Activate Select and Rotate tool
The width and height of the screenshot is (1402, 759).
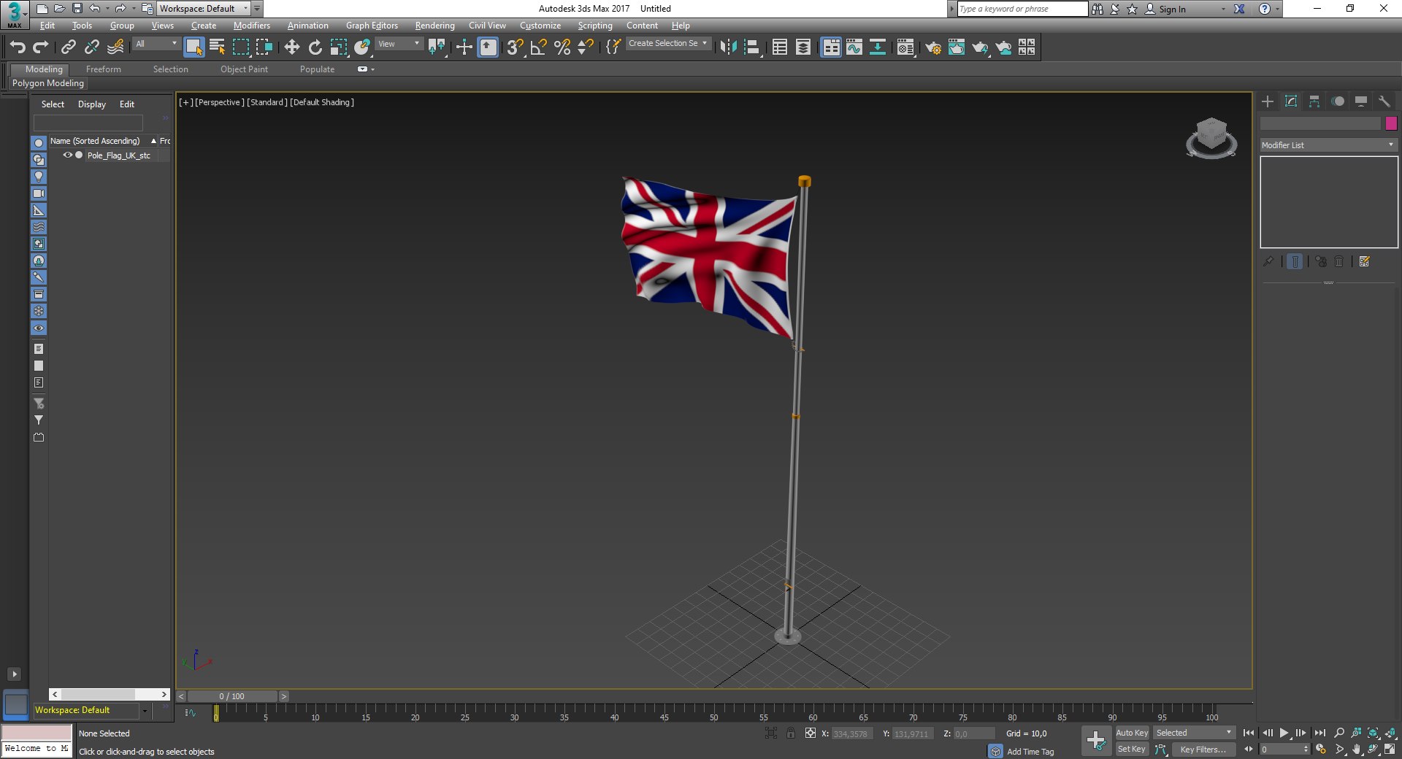[x=315, y=47]
